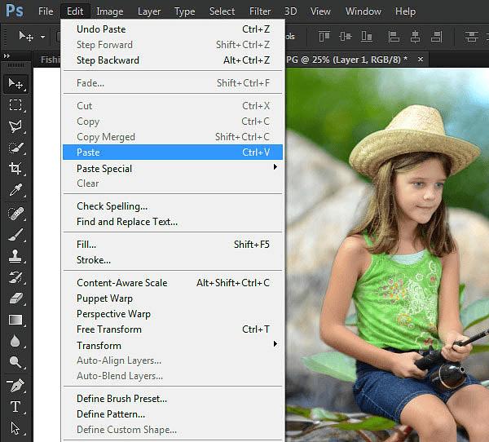Screen dimensions: 489x442
Task: Select the Path Selection tool
Action: (x=15, y=428)
